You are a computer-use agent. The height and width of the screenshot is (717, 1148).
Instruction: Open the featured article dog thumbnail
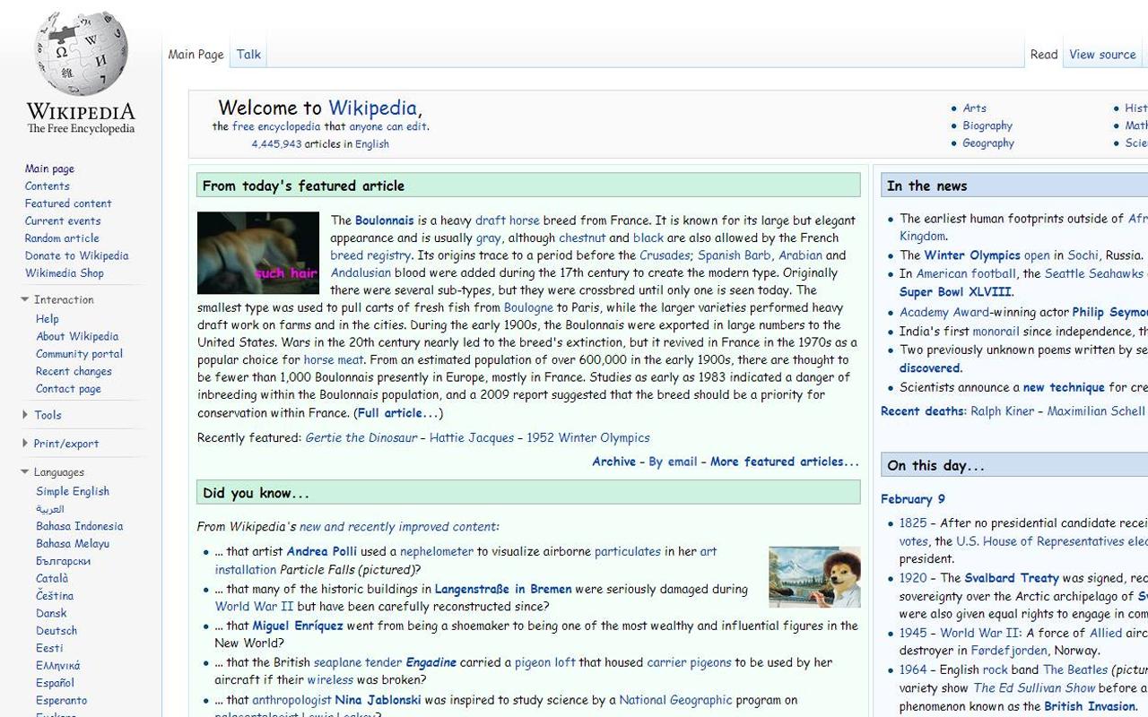[258, 253]
